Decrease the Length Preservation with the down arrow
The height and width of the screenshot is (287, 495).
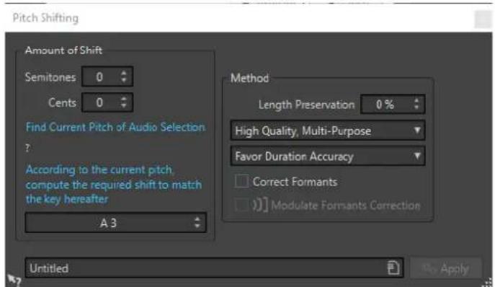tap(416, 107)
